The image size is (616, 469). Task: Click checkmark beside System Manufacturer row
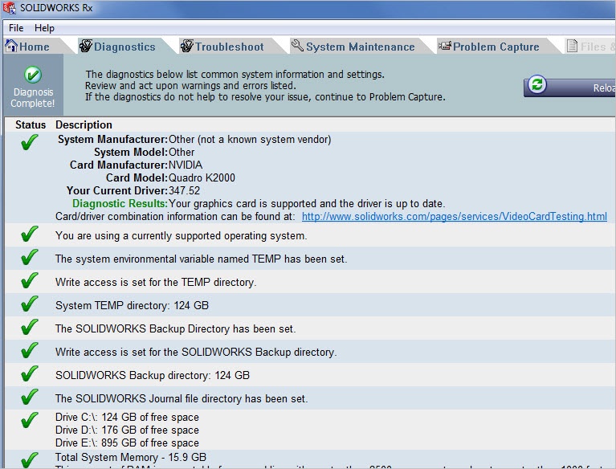(x=30, y=142)
